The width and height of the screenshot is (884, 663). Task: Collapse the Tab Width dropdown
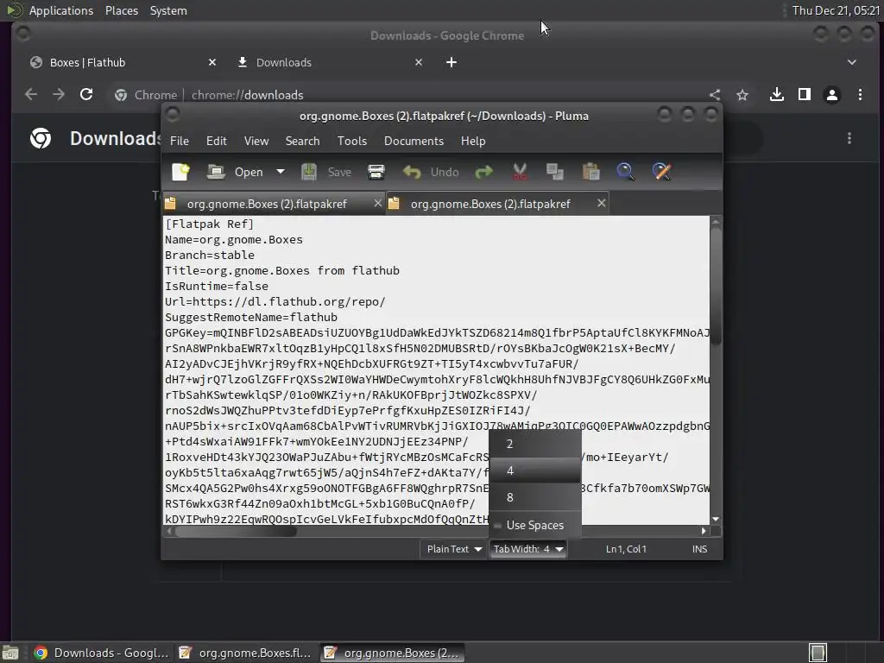pyautogui.click(x=528, y=549)
